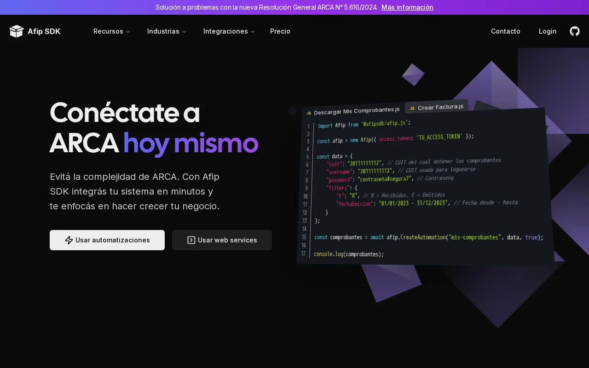The height and width of the screenshot is (368, 589).
Task: Click the Resolución General ARCA banner text
Action: (266, 7)
